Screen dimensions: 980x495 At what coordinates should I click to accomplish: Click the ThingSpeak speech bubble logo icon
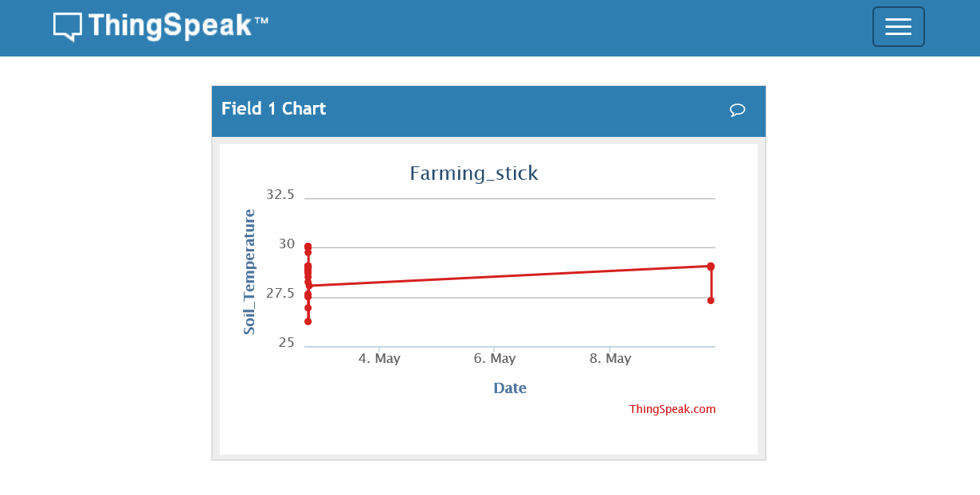pos(69,26)
